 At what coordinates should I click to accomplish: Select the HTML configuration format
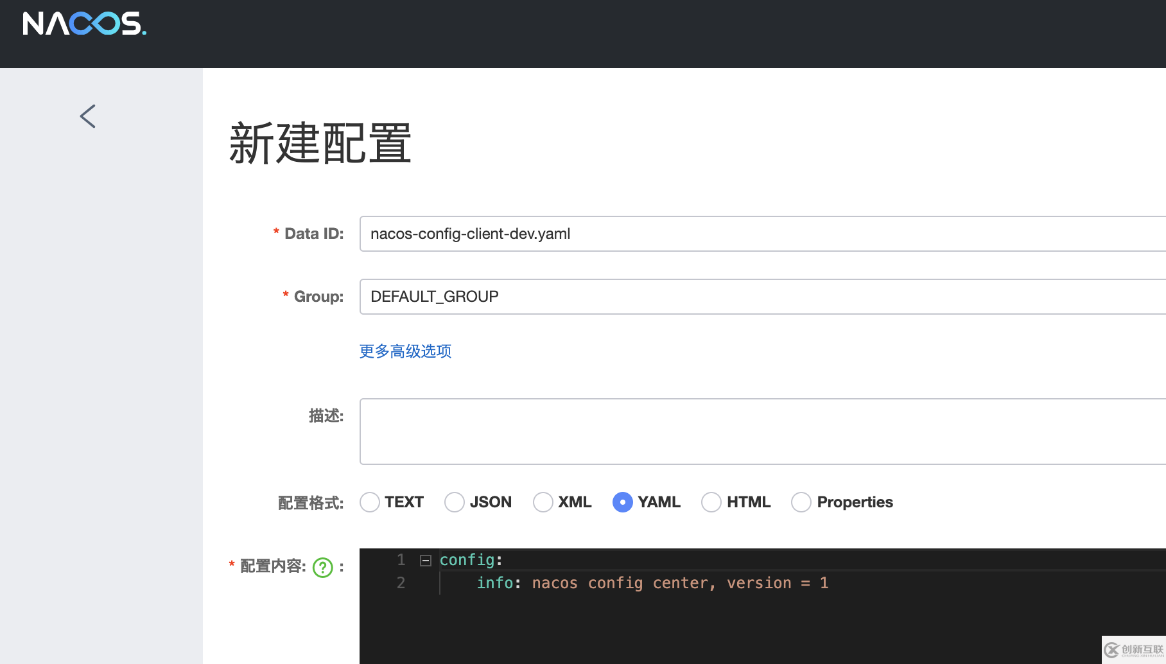(711, 502)
